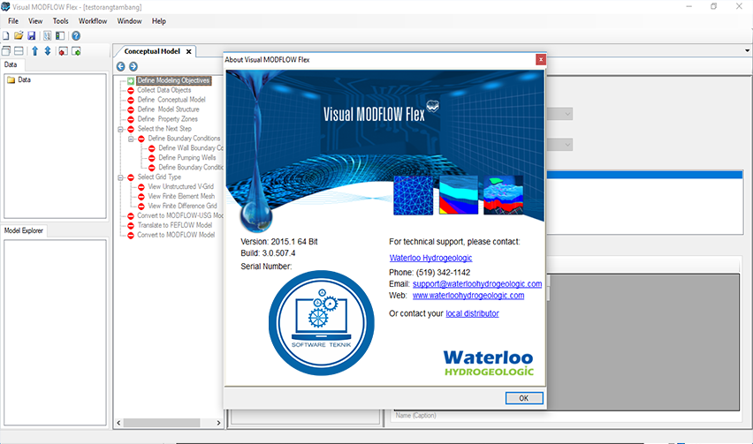Collapse the Select the Next Step node
The image size is (753, 444).
(120, 129)
